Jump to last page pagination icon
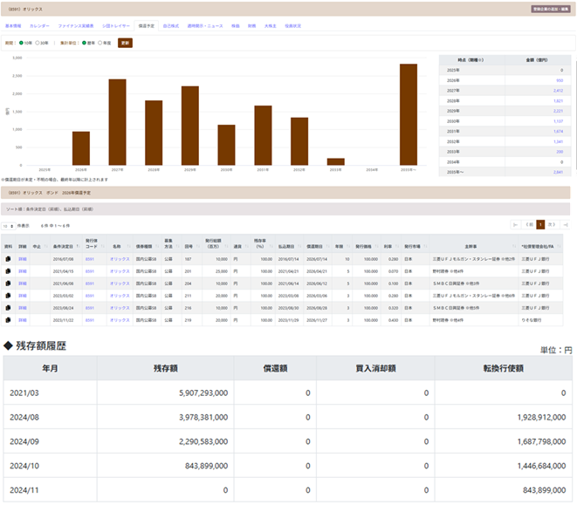Image resolution: width=577 pixels, height=505 pixels. tap(566, 225)
